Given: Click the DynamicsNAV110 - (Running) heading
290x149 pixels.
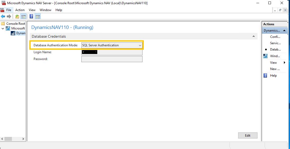Looking at the screenshot, I should [62, 27].
